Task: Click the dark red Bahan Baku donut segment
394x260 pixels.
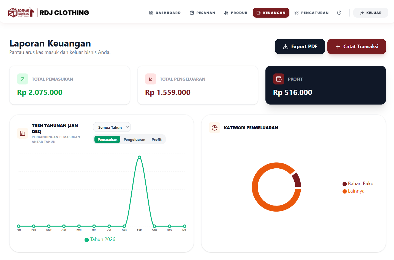Action: coord(297,180)
